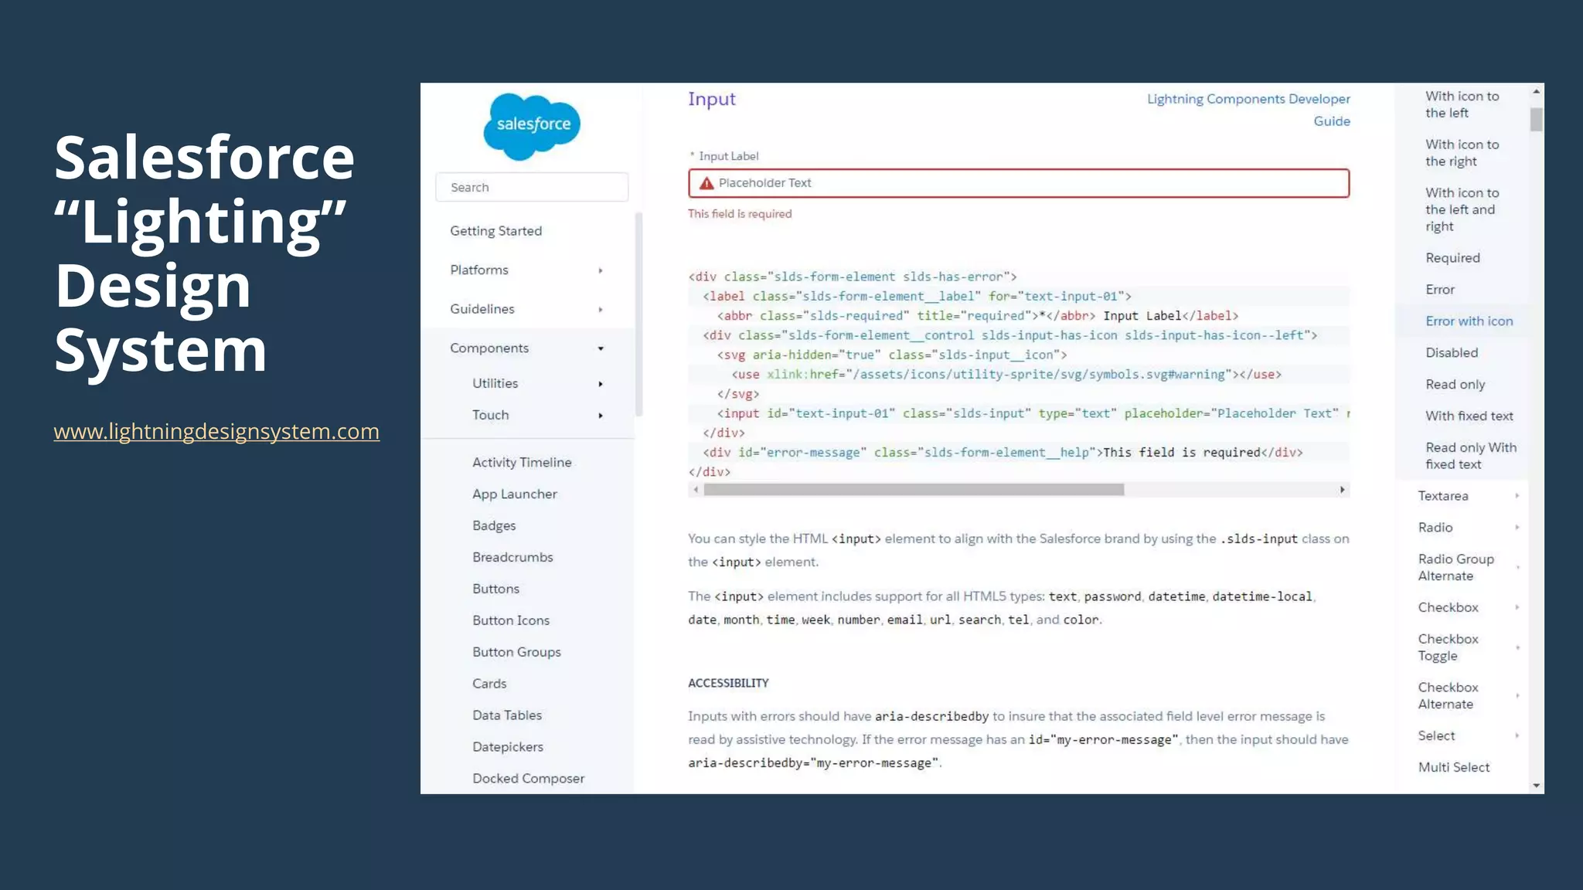Expand the Textarea section arrow
This screenshot has width=1583, height=890.
click(x=1517, y=496)
